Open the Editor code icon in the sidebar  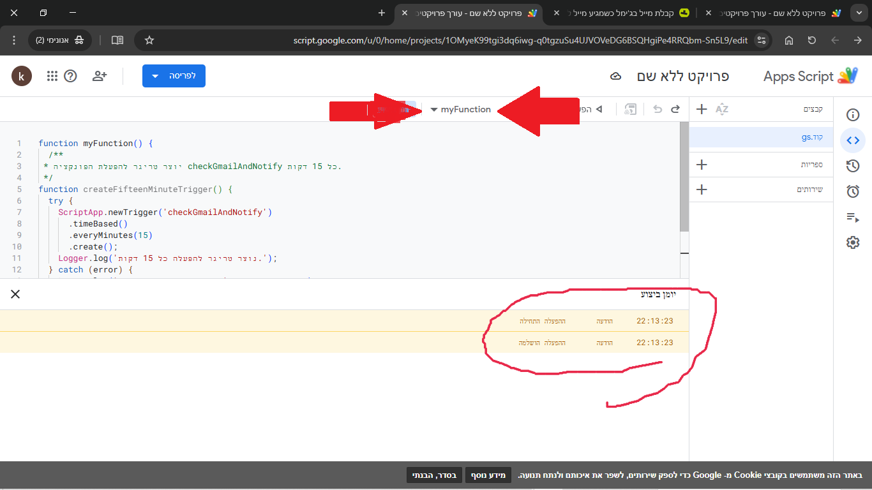[x=853, y=140]
